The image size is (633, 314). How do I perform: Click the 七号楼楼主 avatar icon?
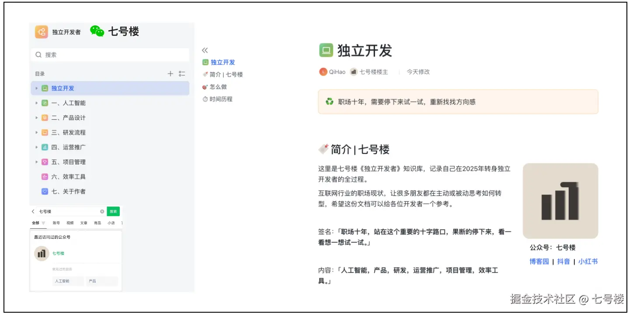(354, 72)
